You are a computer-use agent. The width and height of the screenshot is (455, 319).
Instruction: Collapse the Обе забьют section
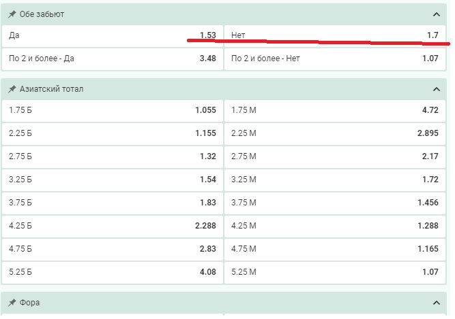pyautogui.click(x=436, y=14)
